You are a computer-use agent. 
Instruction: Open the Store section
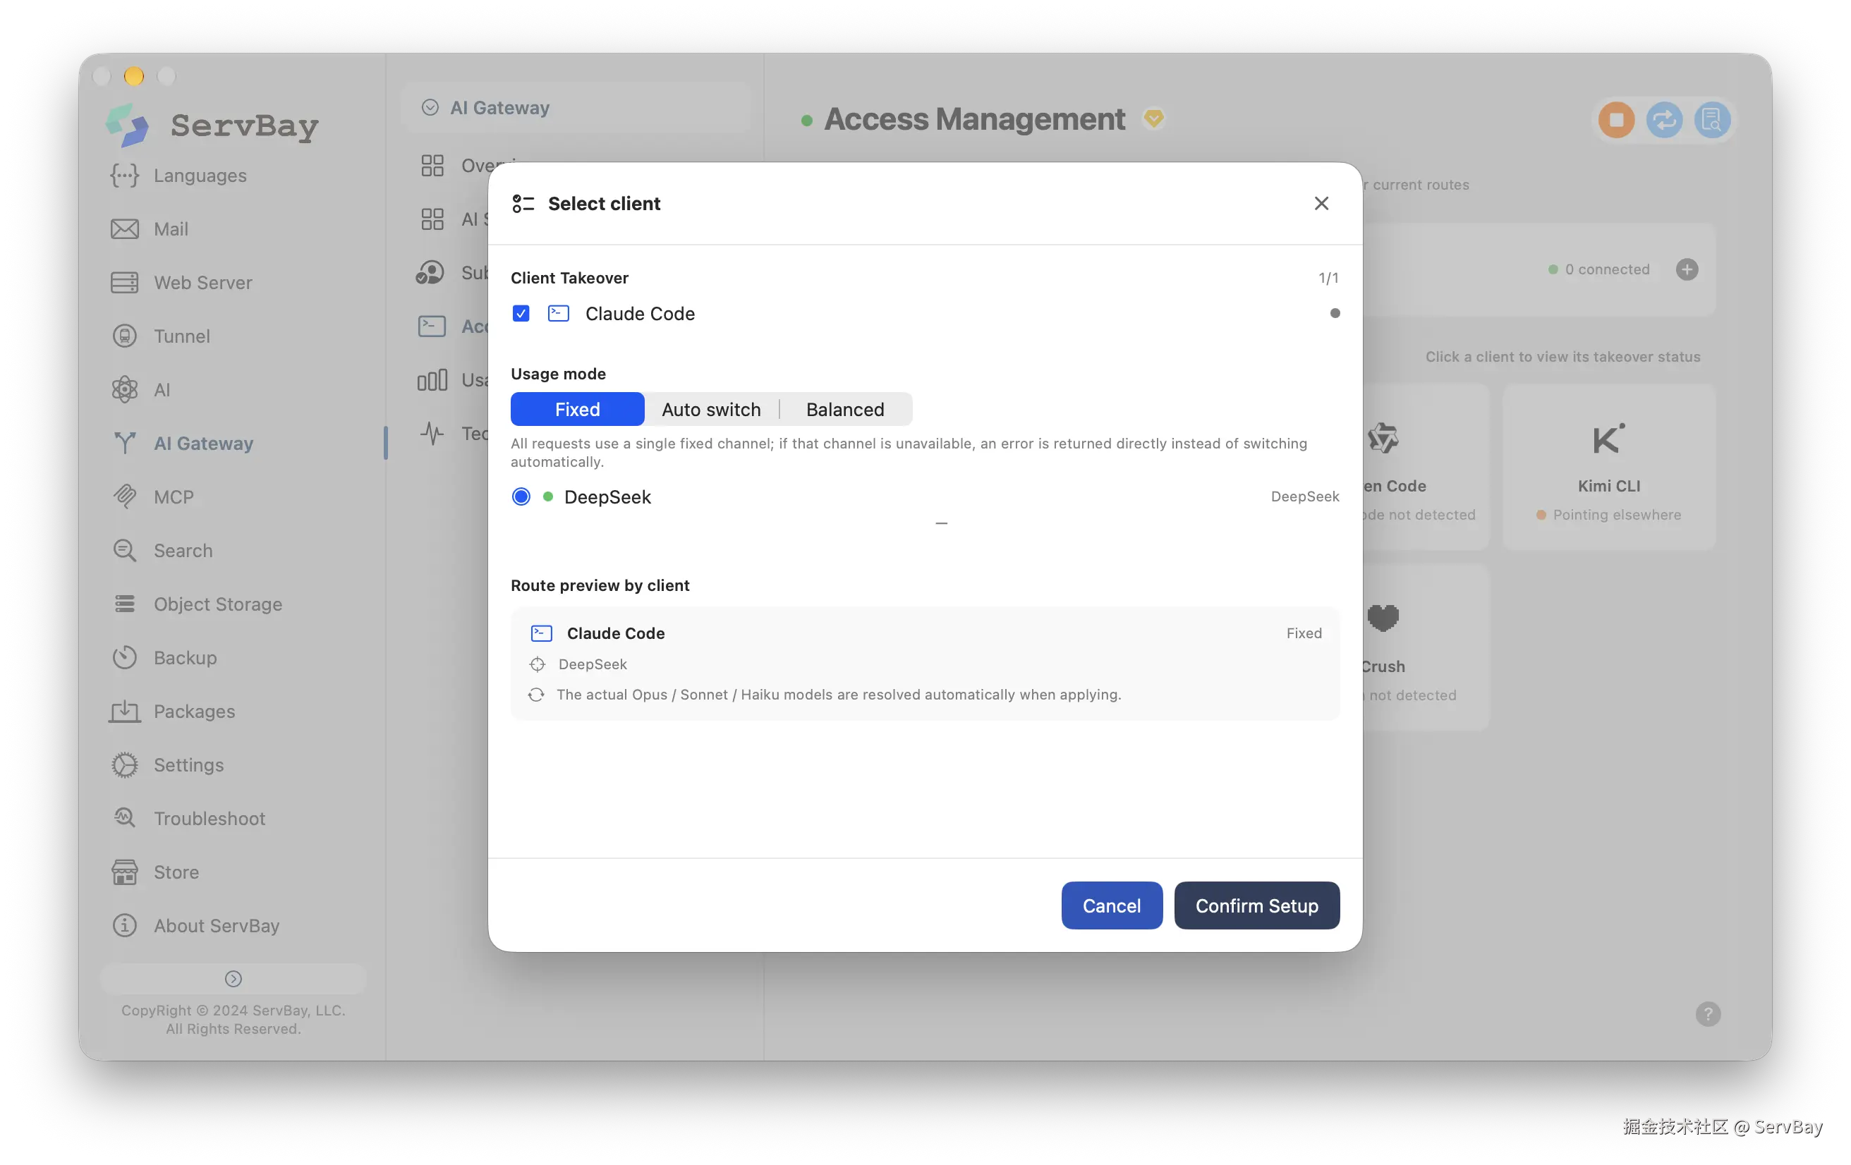[x=155, y=872]
